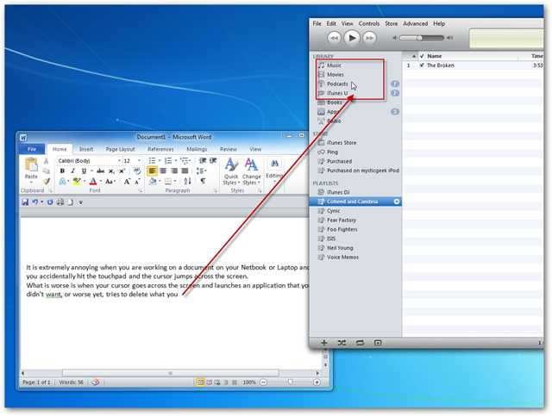Open the Change Styles menu in Word
This screenshot has height=416, width=552.
tap(251, 171)
